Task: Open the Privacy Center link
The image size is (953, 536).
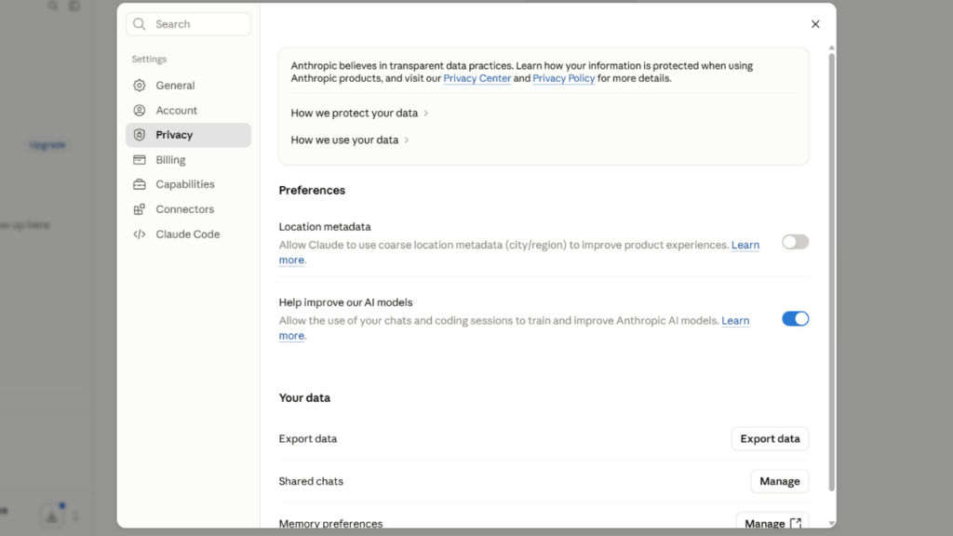Action: coord(477,78)
